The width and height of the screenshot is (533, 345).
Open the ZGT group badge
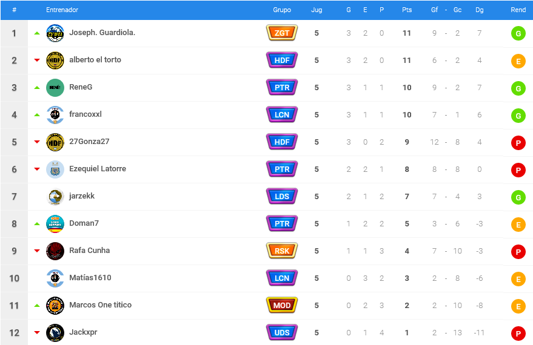click(282, 33)
